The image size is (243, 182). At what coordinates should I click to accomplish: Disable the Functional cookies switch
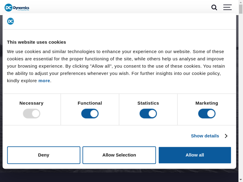pyautogui.click(x=90, y=114)
